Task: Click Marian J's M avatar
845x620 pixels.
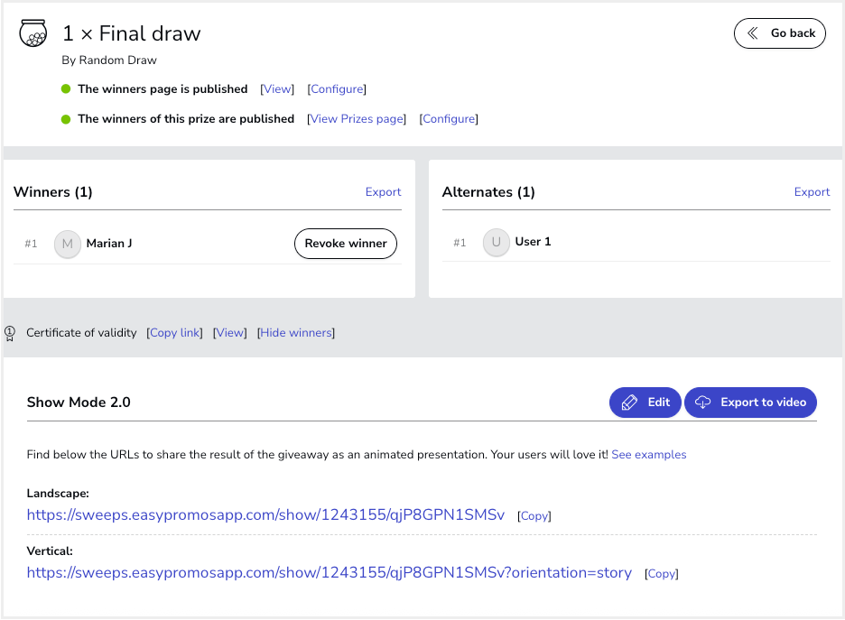Action: [x=68, y=244]
